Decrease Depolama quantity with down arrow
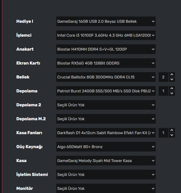181x193 pixels. (x=172, y=93)
